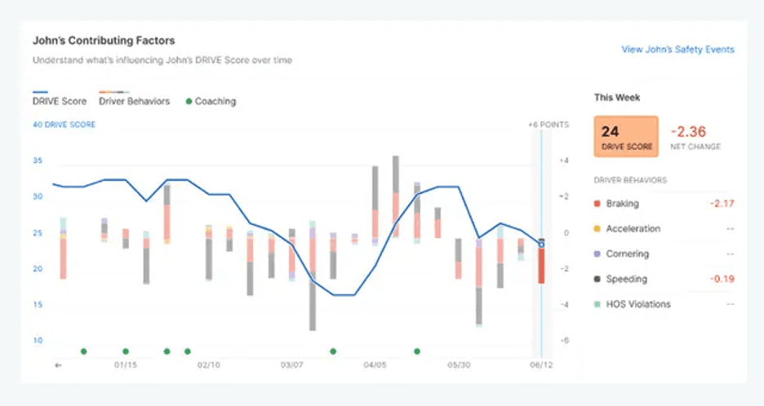The height and width of the screenshot is (406, 764).
Task: Select the 06/12 date label on the axis
Action: coord(541,365)
